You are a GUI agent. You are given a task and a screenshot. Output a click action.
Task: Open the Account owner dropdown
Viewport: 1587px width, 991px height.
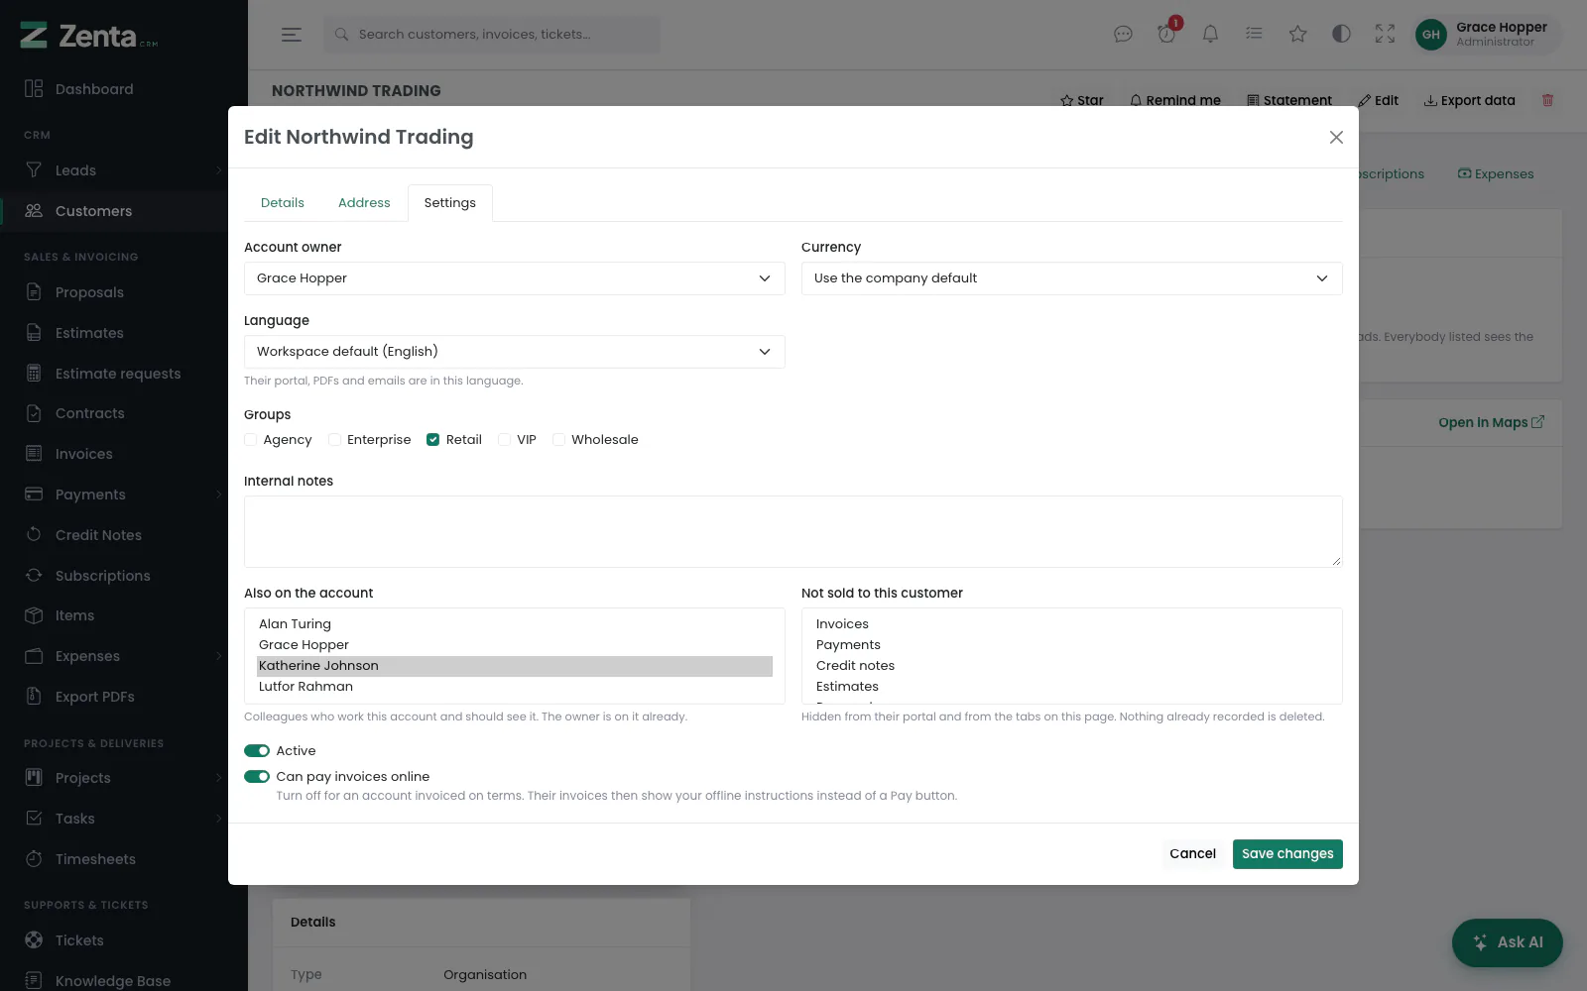(x=515, y=278)
